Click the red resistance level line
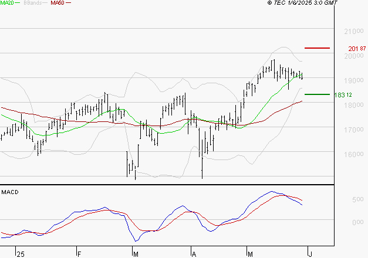This screenshot has width=368, height=258. 317,48
